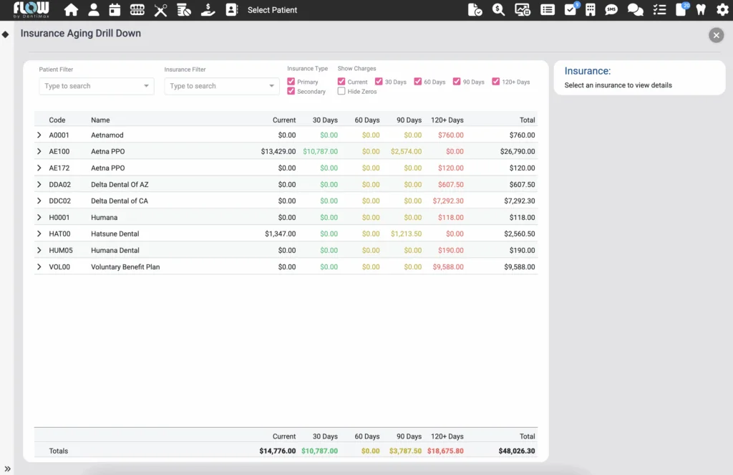
Task: Click the payment hand with dollar icon
Action: (208, 10)
